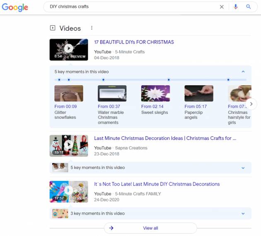Click the small wrapping-paper preview thumbnail
Image resolution: width=261 pixels, height=236 pixels.
click(60, 213)
